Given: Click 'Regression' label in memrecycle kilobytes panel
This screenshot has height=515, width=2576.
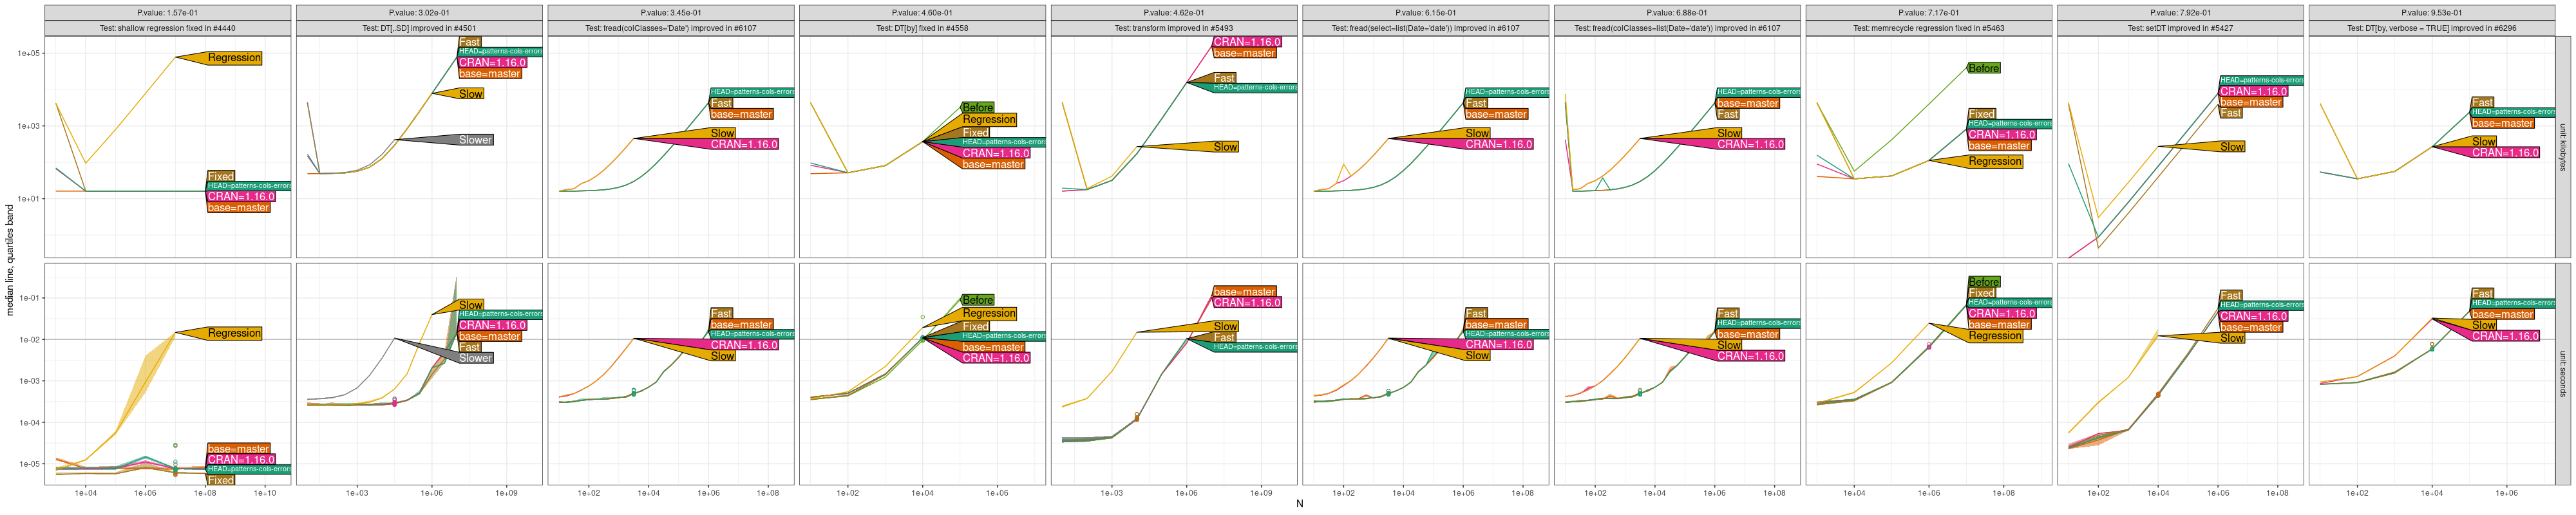Looking at the screenshot, I should (1995, 161).
